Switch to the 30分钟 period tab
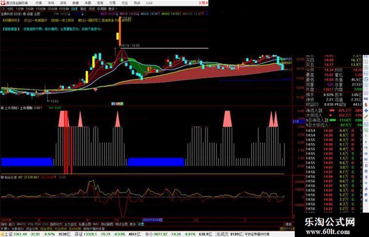Viewport: 369px width, 237px height. (x=52, y=9)
